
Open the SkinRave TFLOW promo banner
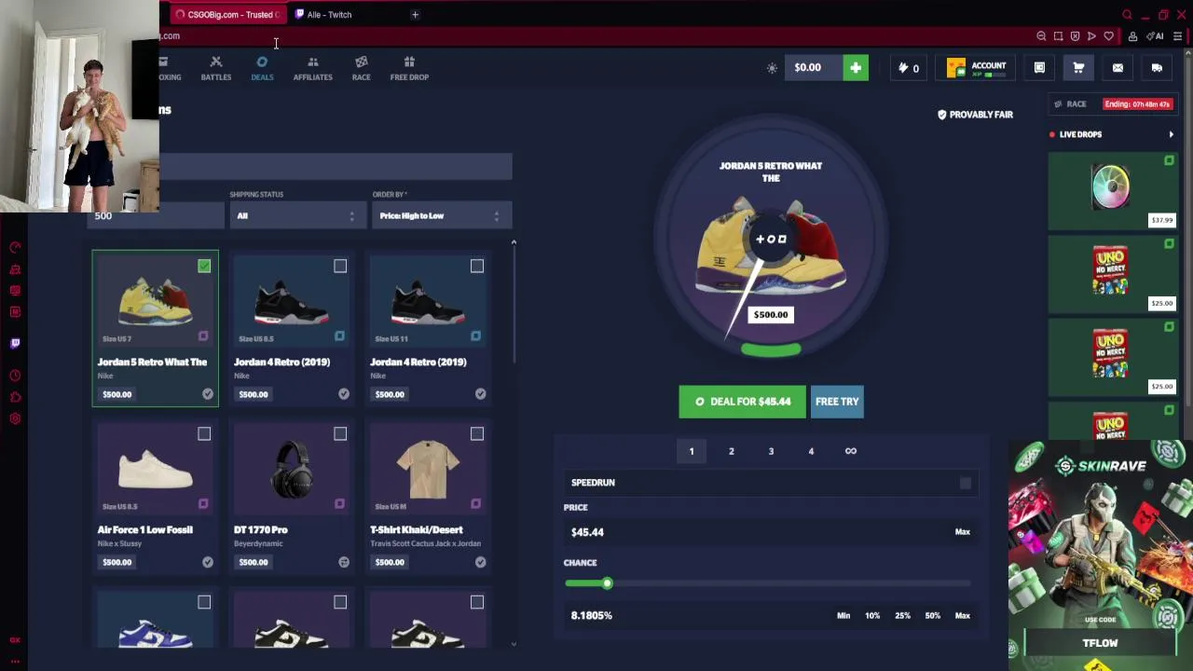[1100, 555]
